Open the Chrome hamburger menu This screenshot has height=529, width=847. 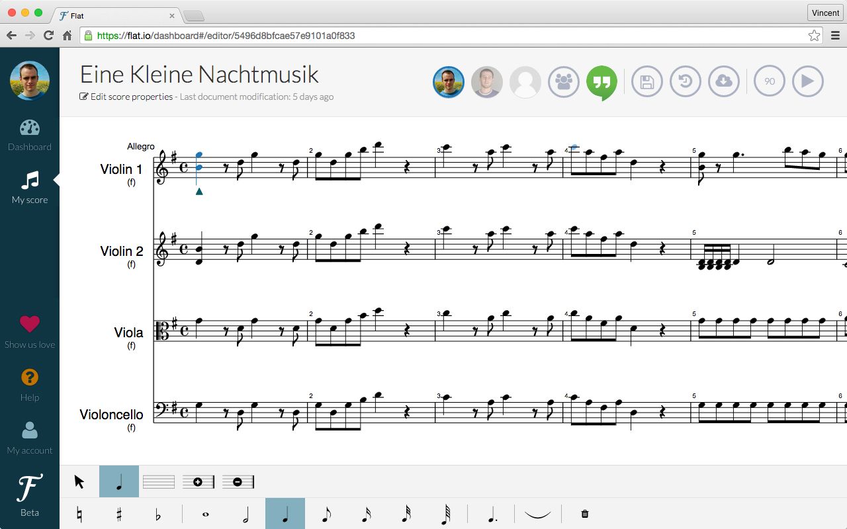pyautogui.click(x=835, y=36)
